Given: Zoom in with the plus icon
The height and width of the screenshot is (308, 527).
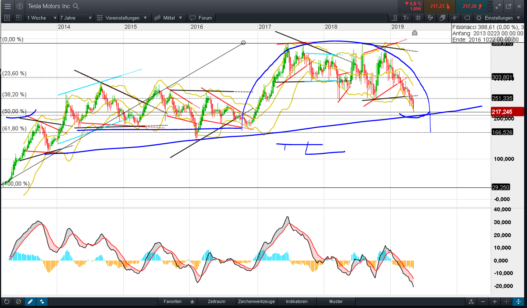Looking at the screenshot, I should coord(495,302).
